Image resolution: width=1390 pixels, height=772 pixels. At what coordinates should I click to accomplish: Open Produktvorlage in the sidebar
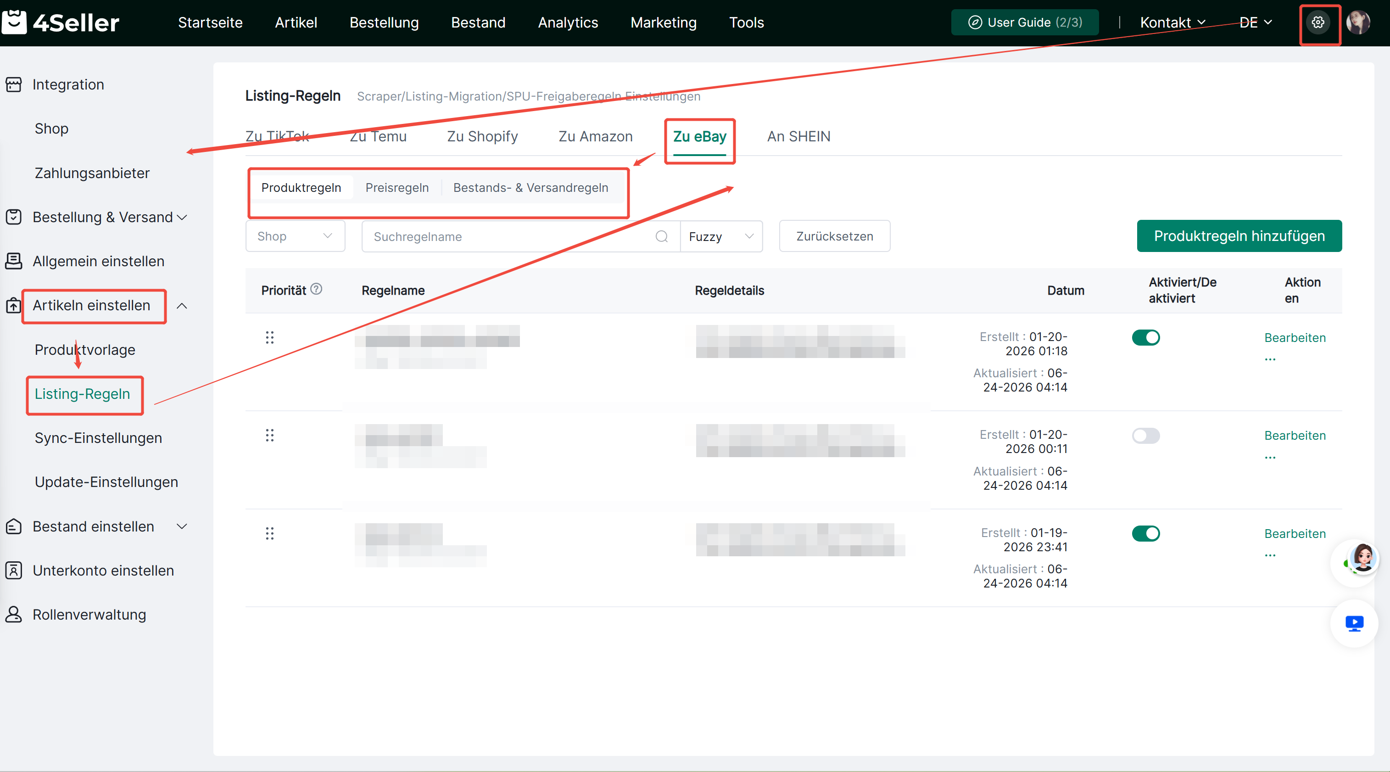[85, 350]
